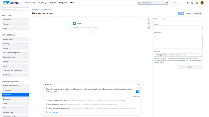This screenshot has width=209, height=117.
Task: Click the Save button
Action: tap(181, 13)
